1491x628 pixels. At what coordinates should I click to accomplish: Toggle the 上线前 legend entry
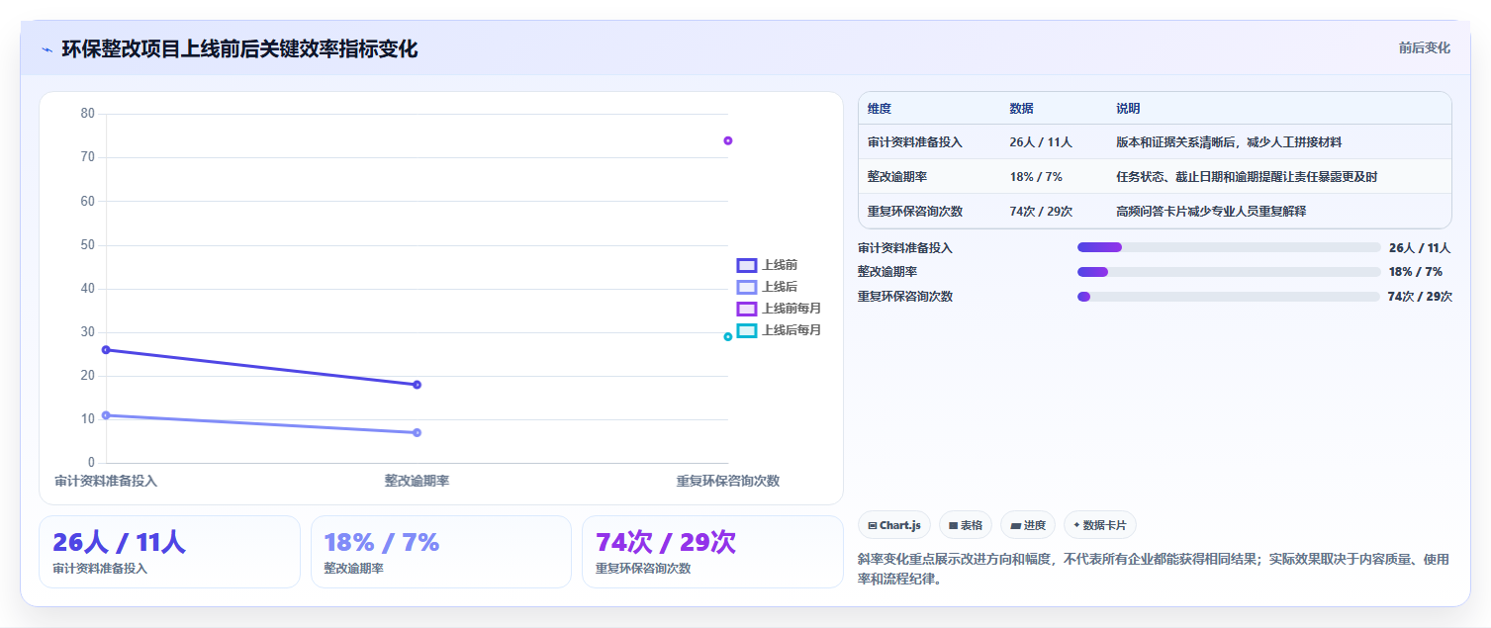pyautogui.click(x=768, y=265)
